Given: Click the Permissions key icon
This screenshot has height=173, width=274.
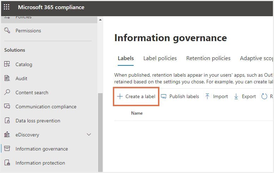Looking at the screenshot, I should point(7,30).
